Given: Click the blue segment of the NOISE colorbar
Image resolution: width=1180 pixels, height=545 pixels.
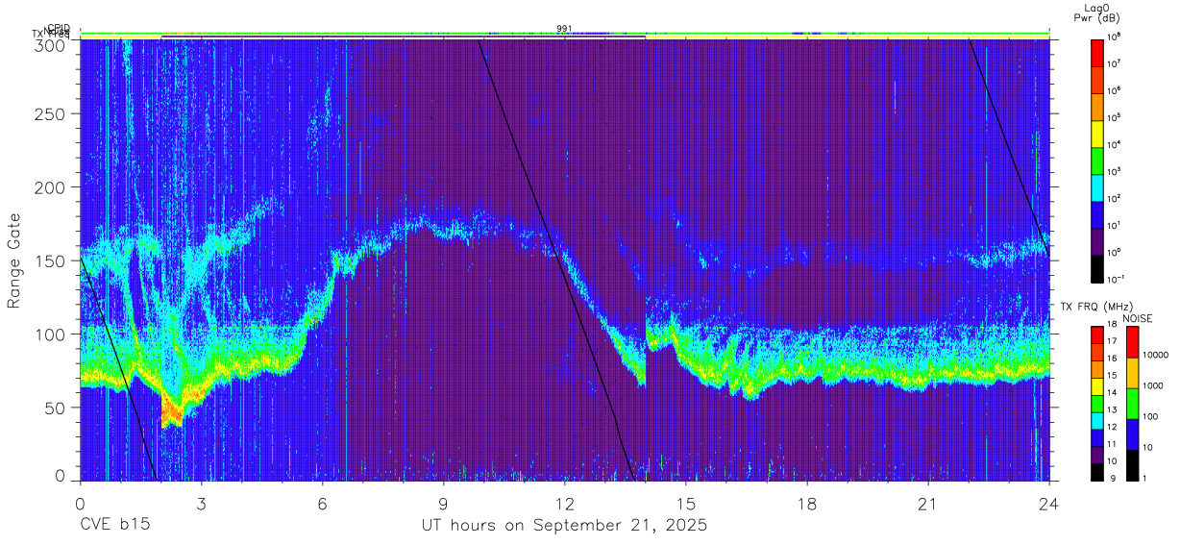Looking at the screenshot, I should pyautogui.click(x=1133, y=434).
